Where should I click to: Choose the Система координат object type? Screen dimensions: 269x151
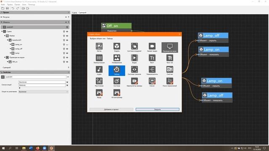(x=134, y=47)
